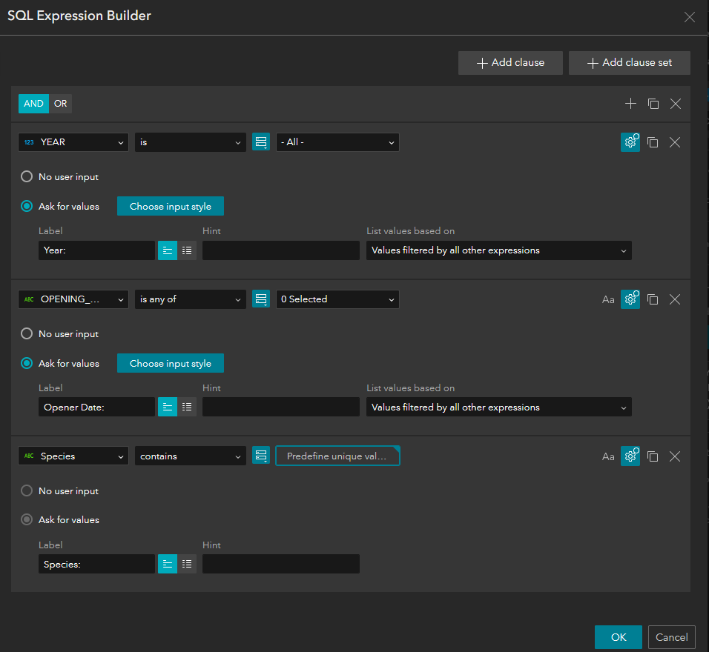
Task: Open the YEAR field dropdown
Action: (x=73, y=142)
